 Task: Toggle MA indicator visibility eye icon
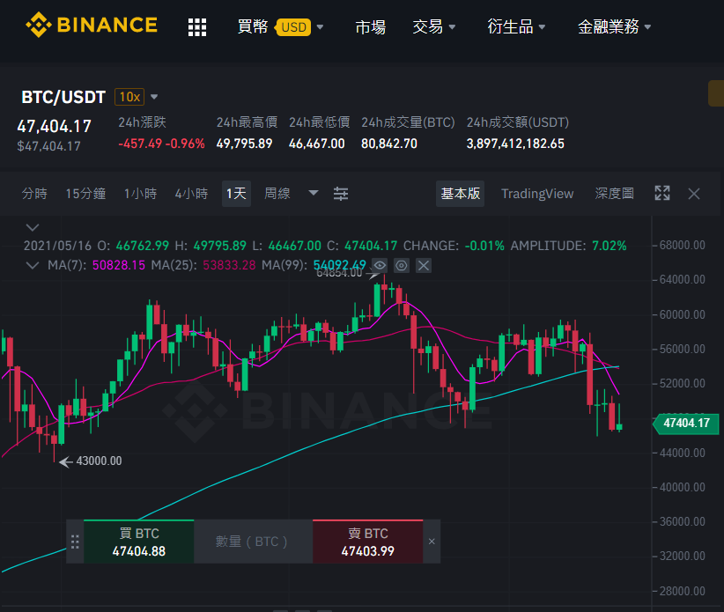click(x=380, y=265)
